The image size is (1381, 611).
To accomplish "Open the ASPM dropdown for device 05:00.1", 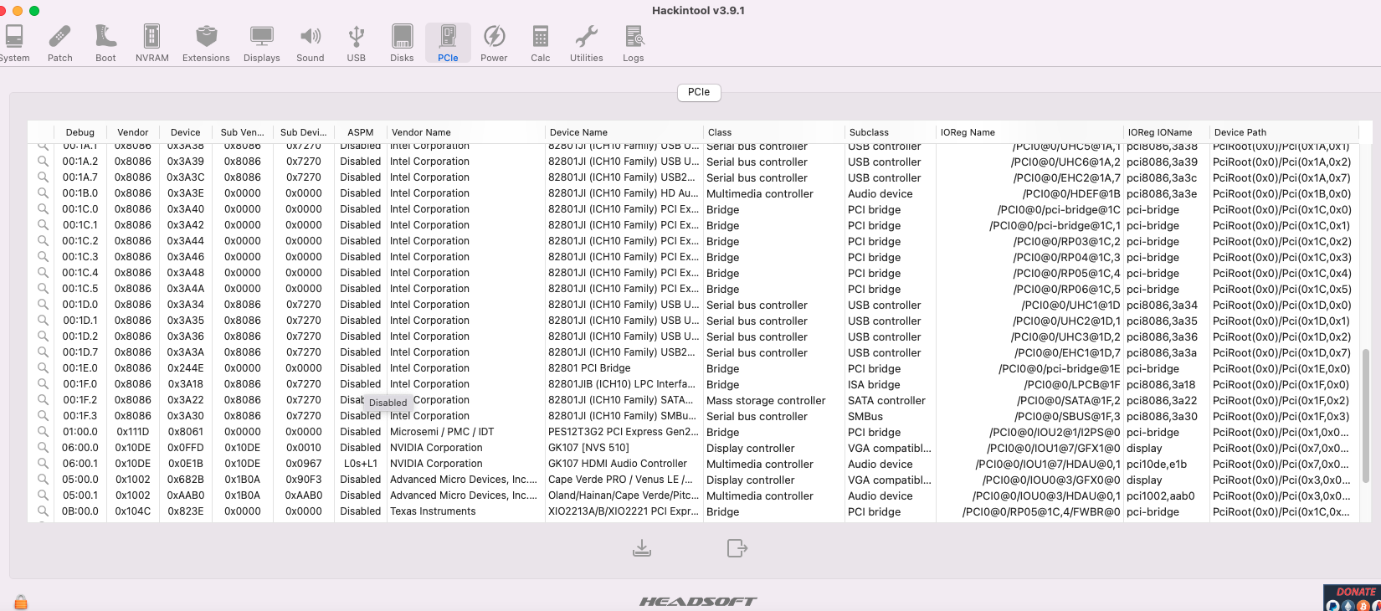I will point(361,495).
